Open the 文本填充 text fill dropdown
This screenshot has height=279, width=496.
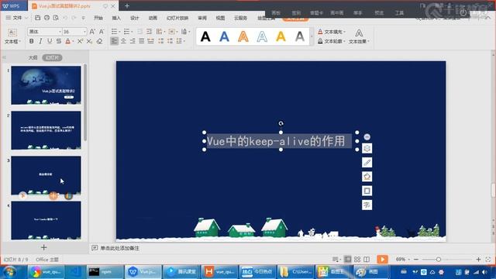tap(332, 32)
